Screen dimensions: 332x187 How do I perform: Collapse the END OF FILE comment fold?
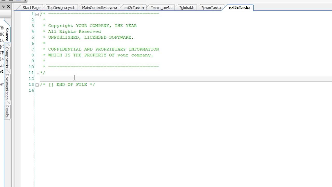click(x=37, y=85)
